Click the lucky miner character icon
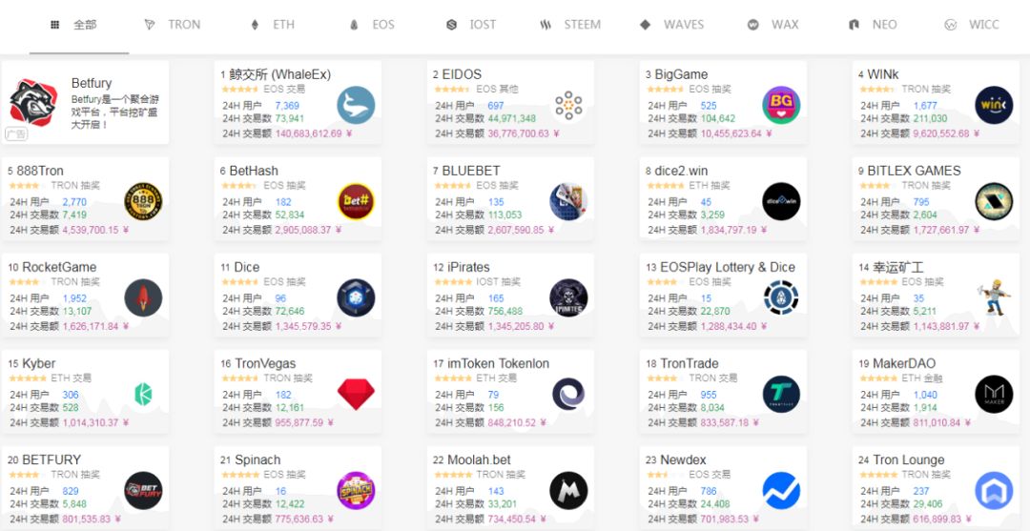 pos(994,298)
